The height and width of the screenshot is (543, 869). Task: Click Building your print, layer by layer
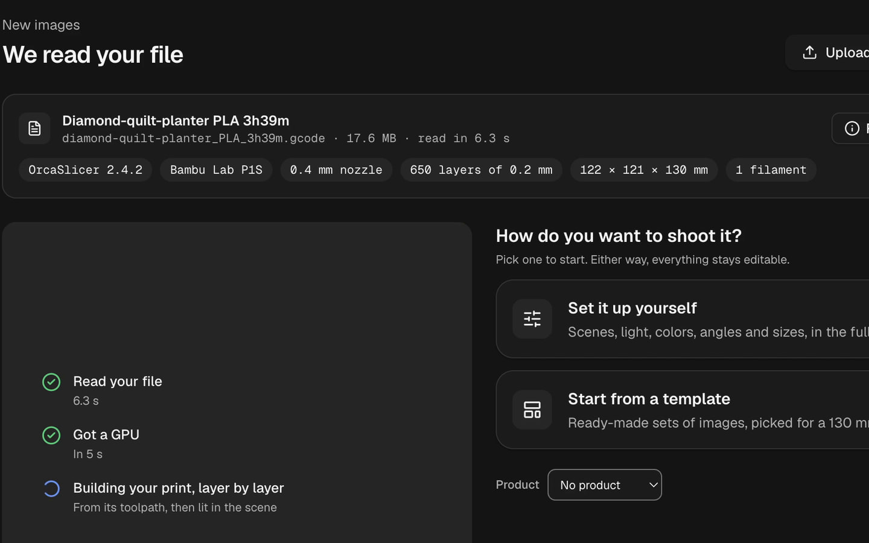pos(179,487)
